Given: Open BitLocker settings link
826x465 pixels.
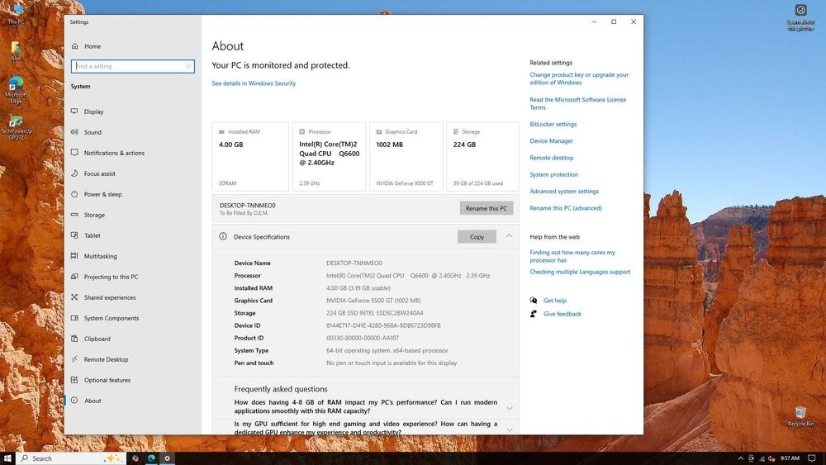Looking at the screenshot, I should (x=553, y=124).
